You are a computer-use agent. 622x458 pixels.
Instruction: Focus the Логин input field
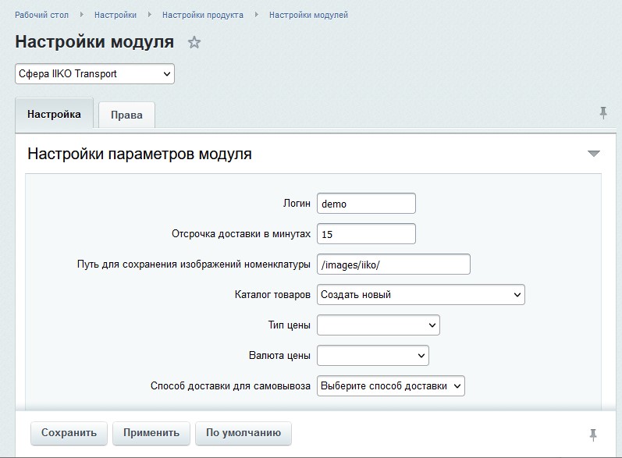366,204
